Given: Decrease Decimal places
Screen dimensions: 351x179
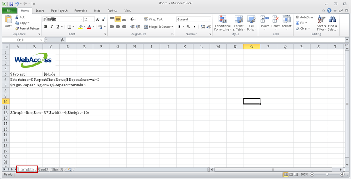Looking at the screenshot, I should pyautogui.click(x=209, y=27).
